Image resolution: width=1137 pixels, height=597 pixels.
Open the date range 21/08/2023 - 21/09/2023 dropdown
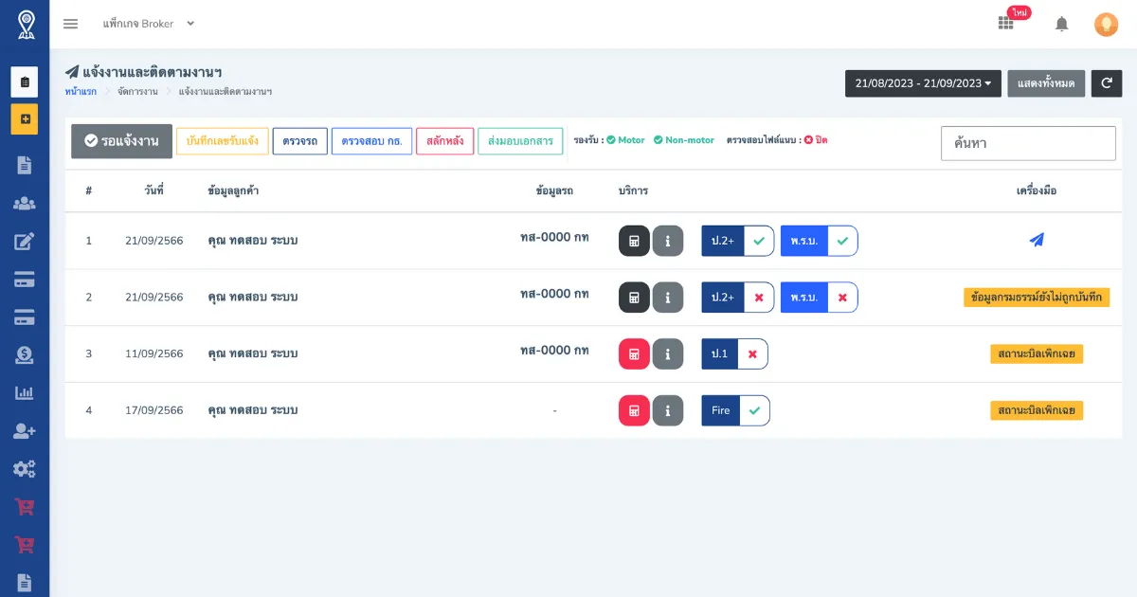click(x=923, y=83)
